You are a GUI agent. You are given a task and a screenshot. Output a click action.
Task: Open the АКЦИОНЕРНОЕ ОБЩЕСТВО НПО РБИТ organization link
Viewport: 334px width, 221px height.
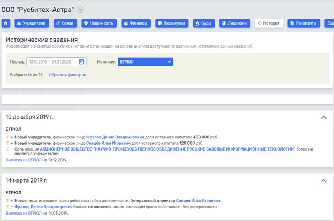tap(168, 149)
